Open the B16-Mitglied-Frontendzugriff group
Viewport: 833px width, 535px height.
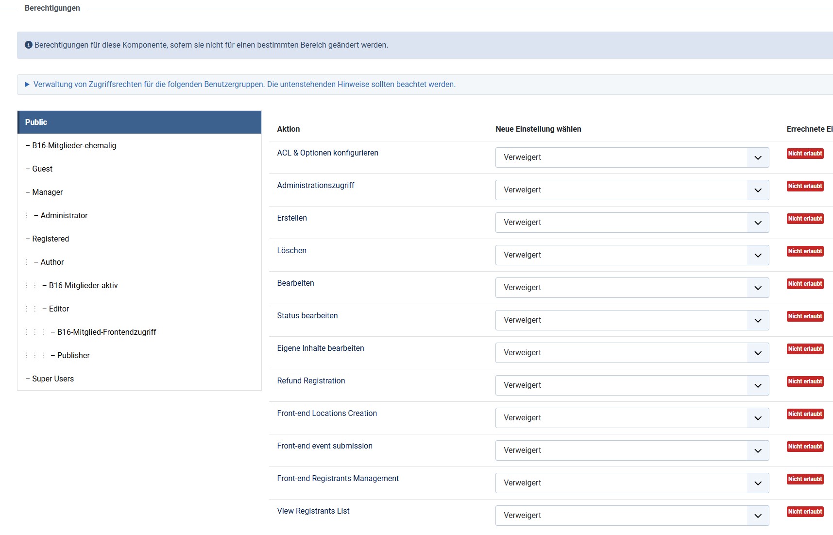[106, 332]
